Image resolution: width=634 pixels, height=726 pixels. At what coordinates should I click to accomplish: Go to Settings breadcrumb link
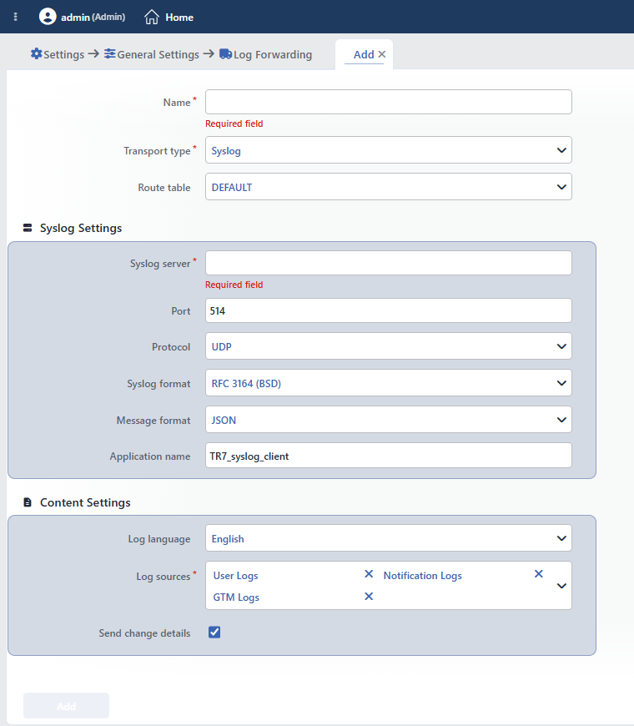click(x=64, y=54)
